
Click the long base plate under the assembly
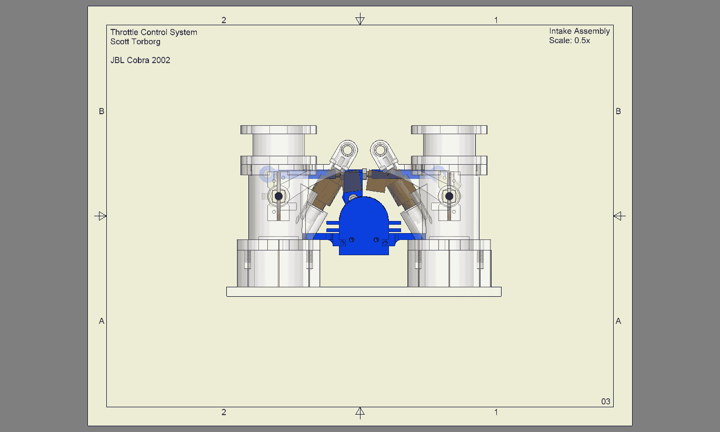pyautogui.click(x=364, y=292)
